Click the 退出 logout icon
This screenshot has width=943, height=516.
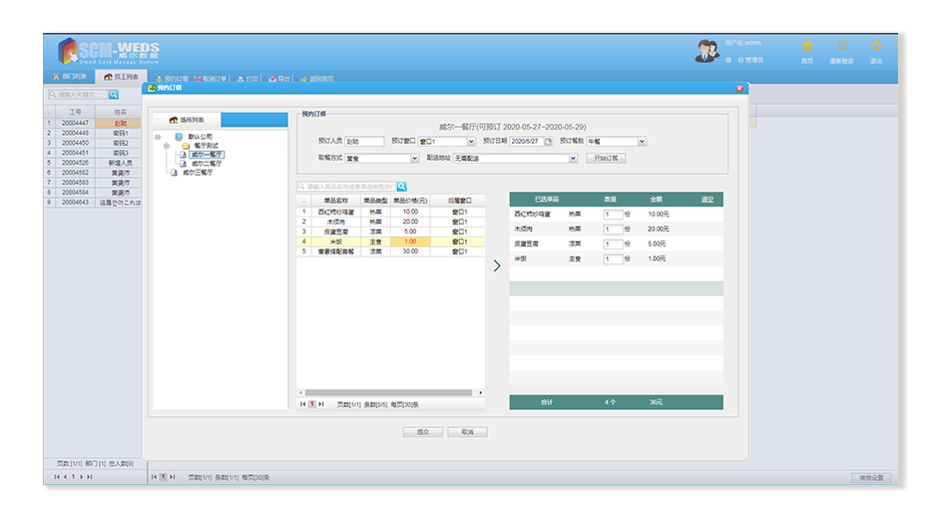[876, 46]
